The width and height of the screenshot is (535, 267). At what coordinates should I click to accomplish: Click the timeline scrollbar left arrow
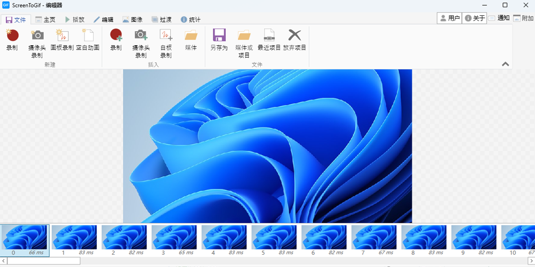coord(3,261)
